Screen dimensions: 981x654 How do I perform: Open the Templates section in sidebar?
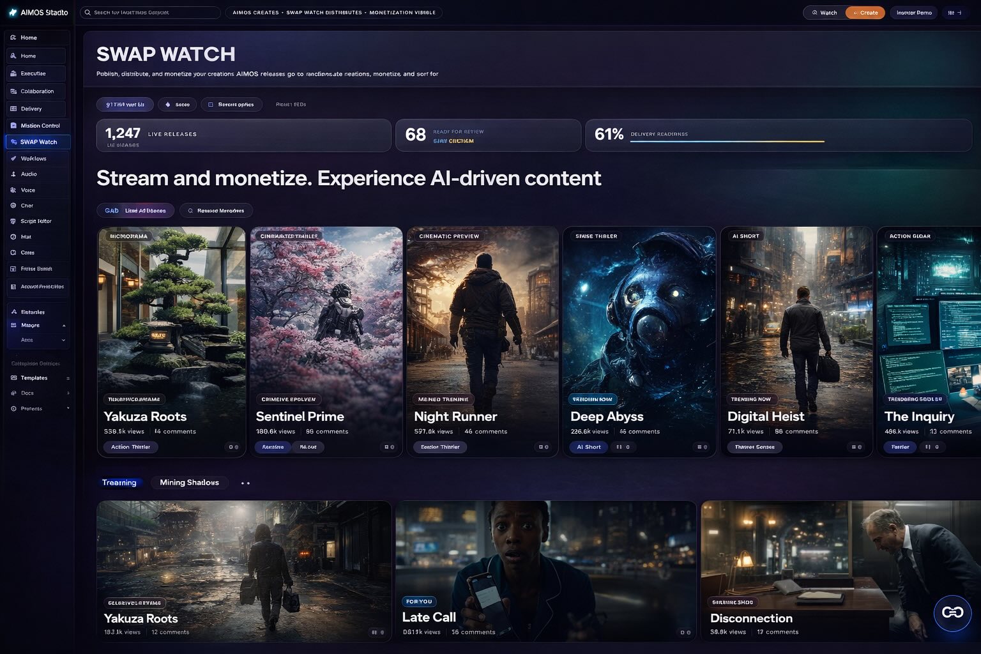coord(32,377)
